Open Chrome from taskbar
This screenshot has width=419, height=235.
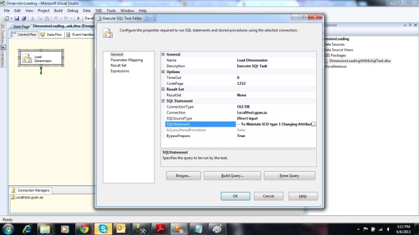click(x=84, y=229)
